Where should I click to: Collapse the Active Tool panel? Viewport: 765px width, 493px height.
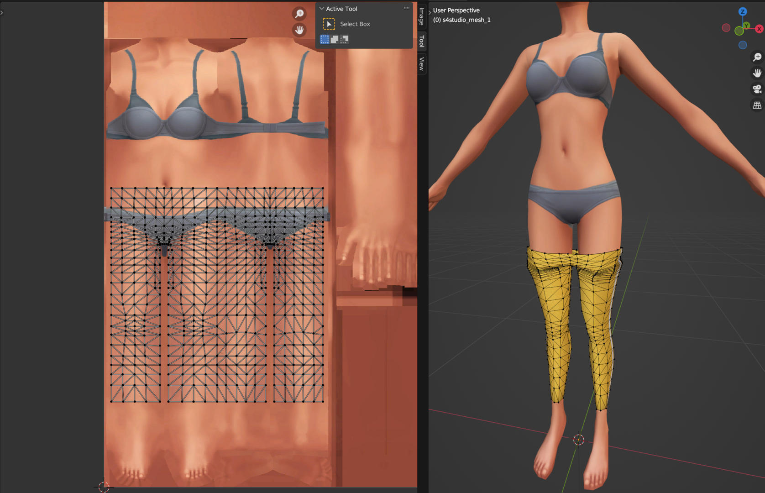(322, 9)
